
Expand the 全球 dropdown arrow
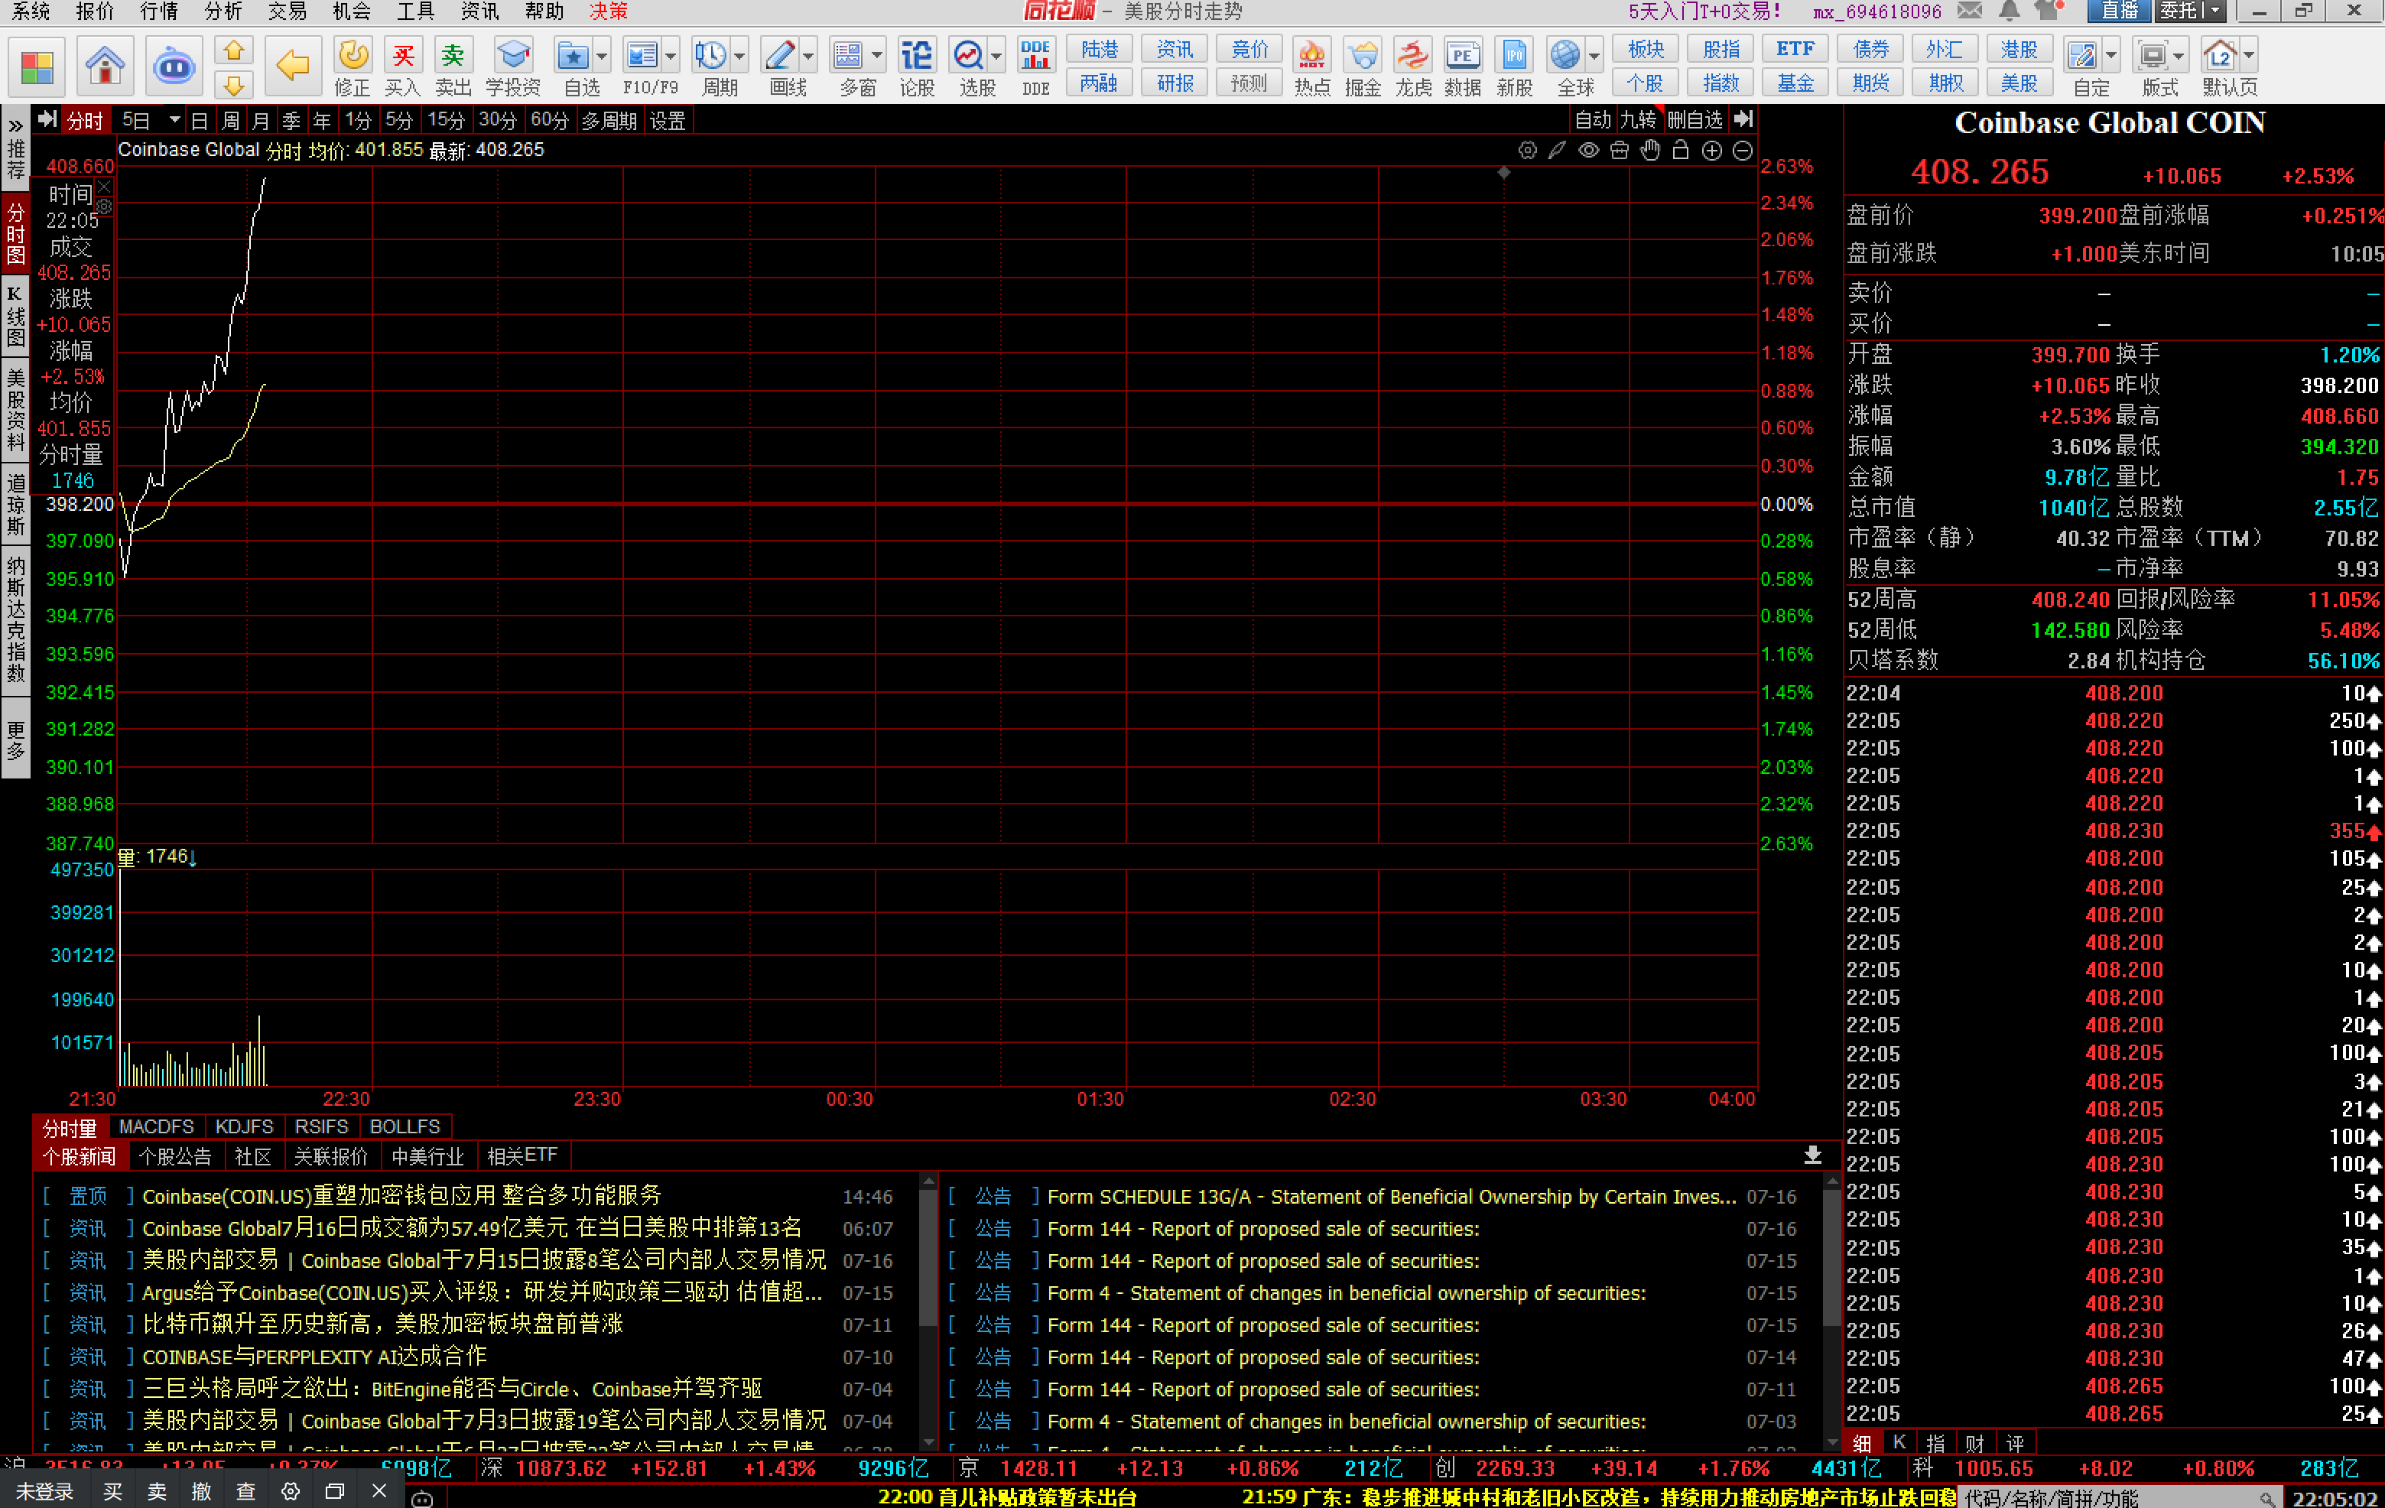point(1594,56)
